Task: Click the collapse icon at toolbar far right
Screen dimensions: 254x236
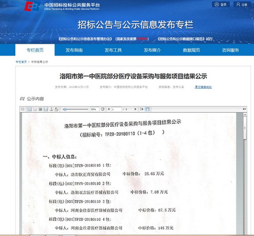Action: point(244,109)
